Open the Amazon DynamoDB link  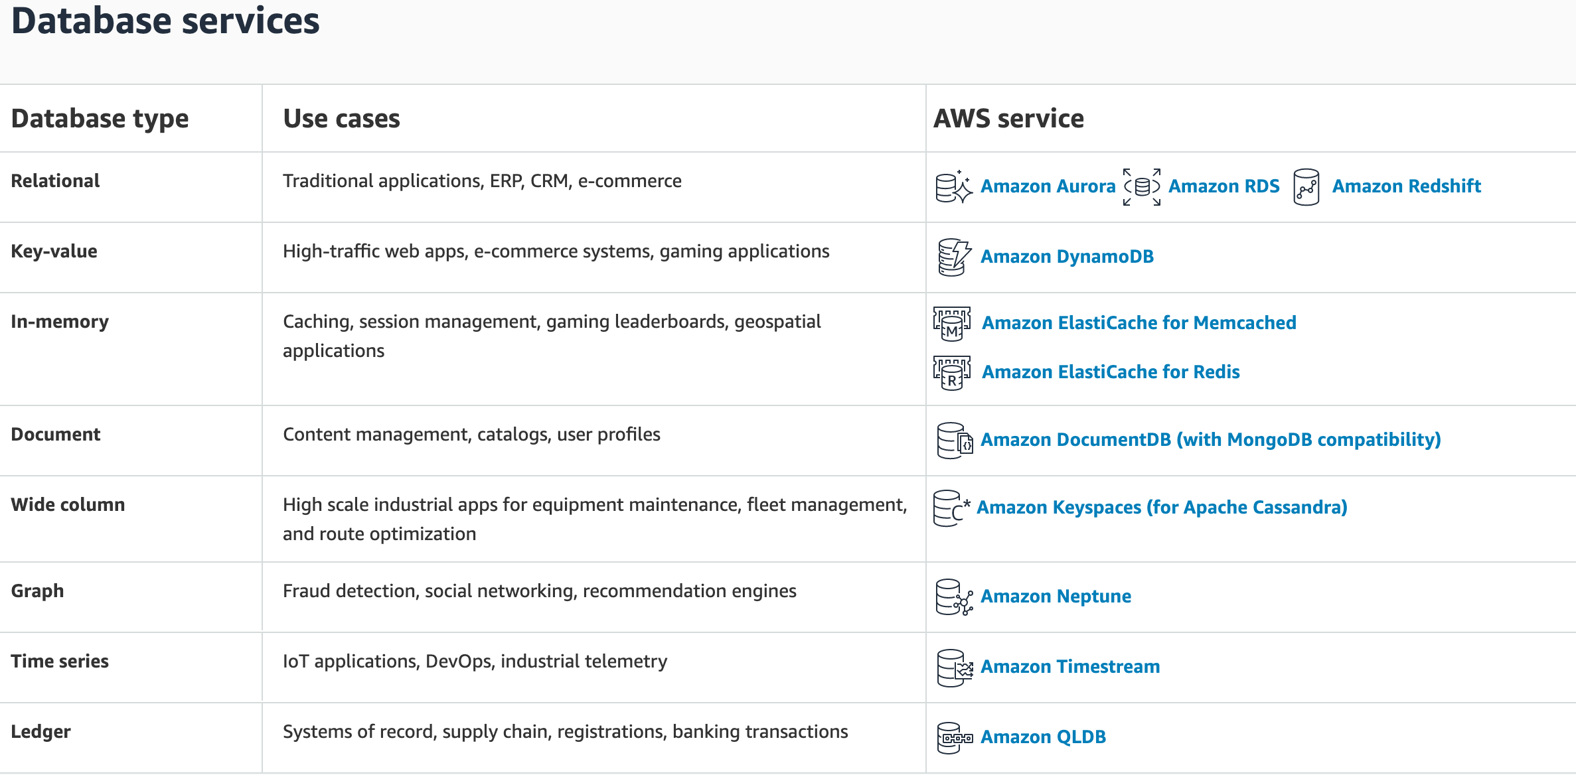point(1067,257)
